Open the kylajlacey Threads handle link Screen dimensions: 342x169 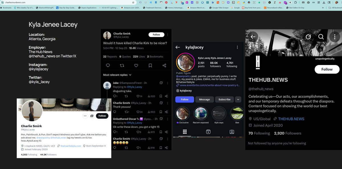[184, 91]
